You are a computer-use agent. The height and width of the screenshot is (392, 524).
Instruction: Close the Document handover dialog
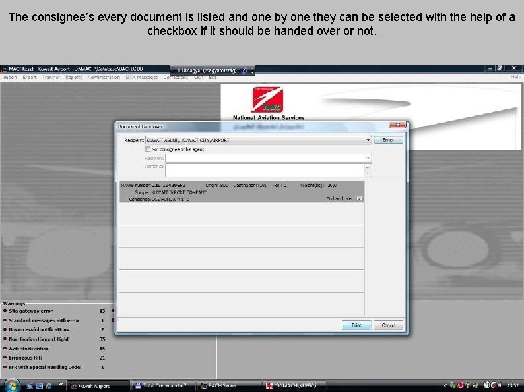398,125
